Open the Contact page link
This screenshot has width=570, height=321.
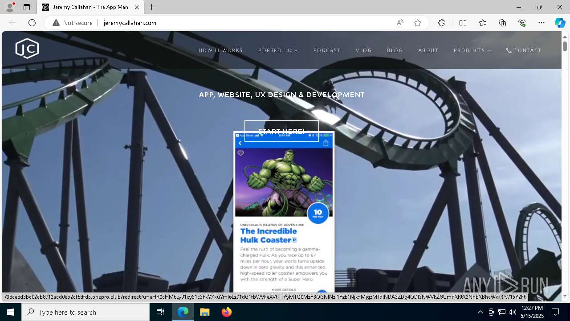point(524,50)
